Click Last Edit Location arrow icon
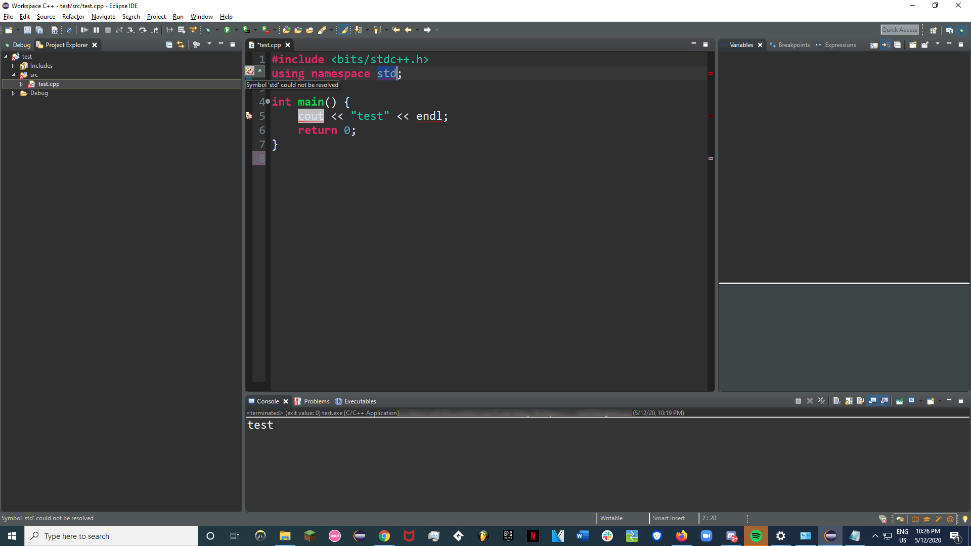This screenshot has height=546, width=971. point(396,30)
